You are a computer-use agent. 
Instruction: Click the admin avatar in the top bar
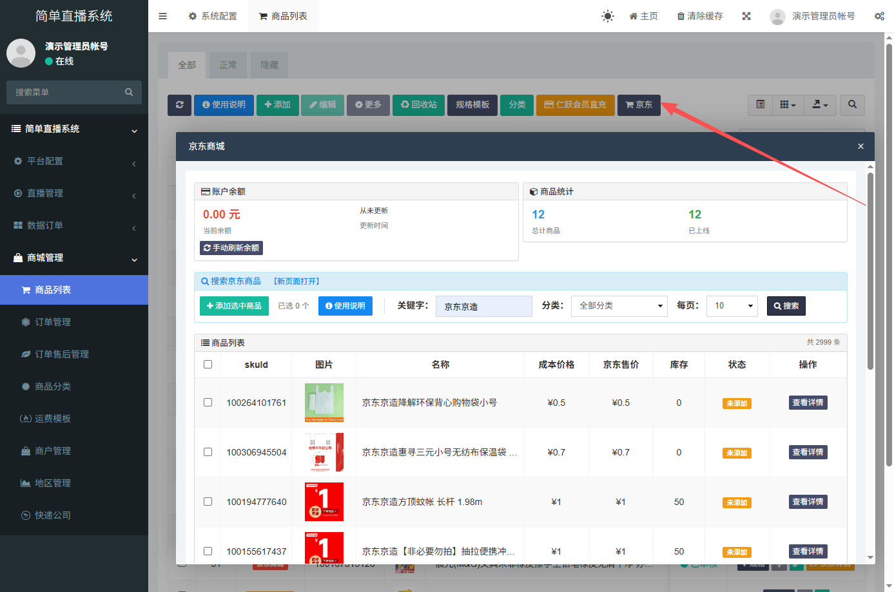click(777, 17)
